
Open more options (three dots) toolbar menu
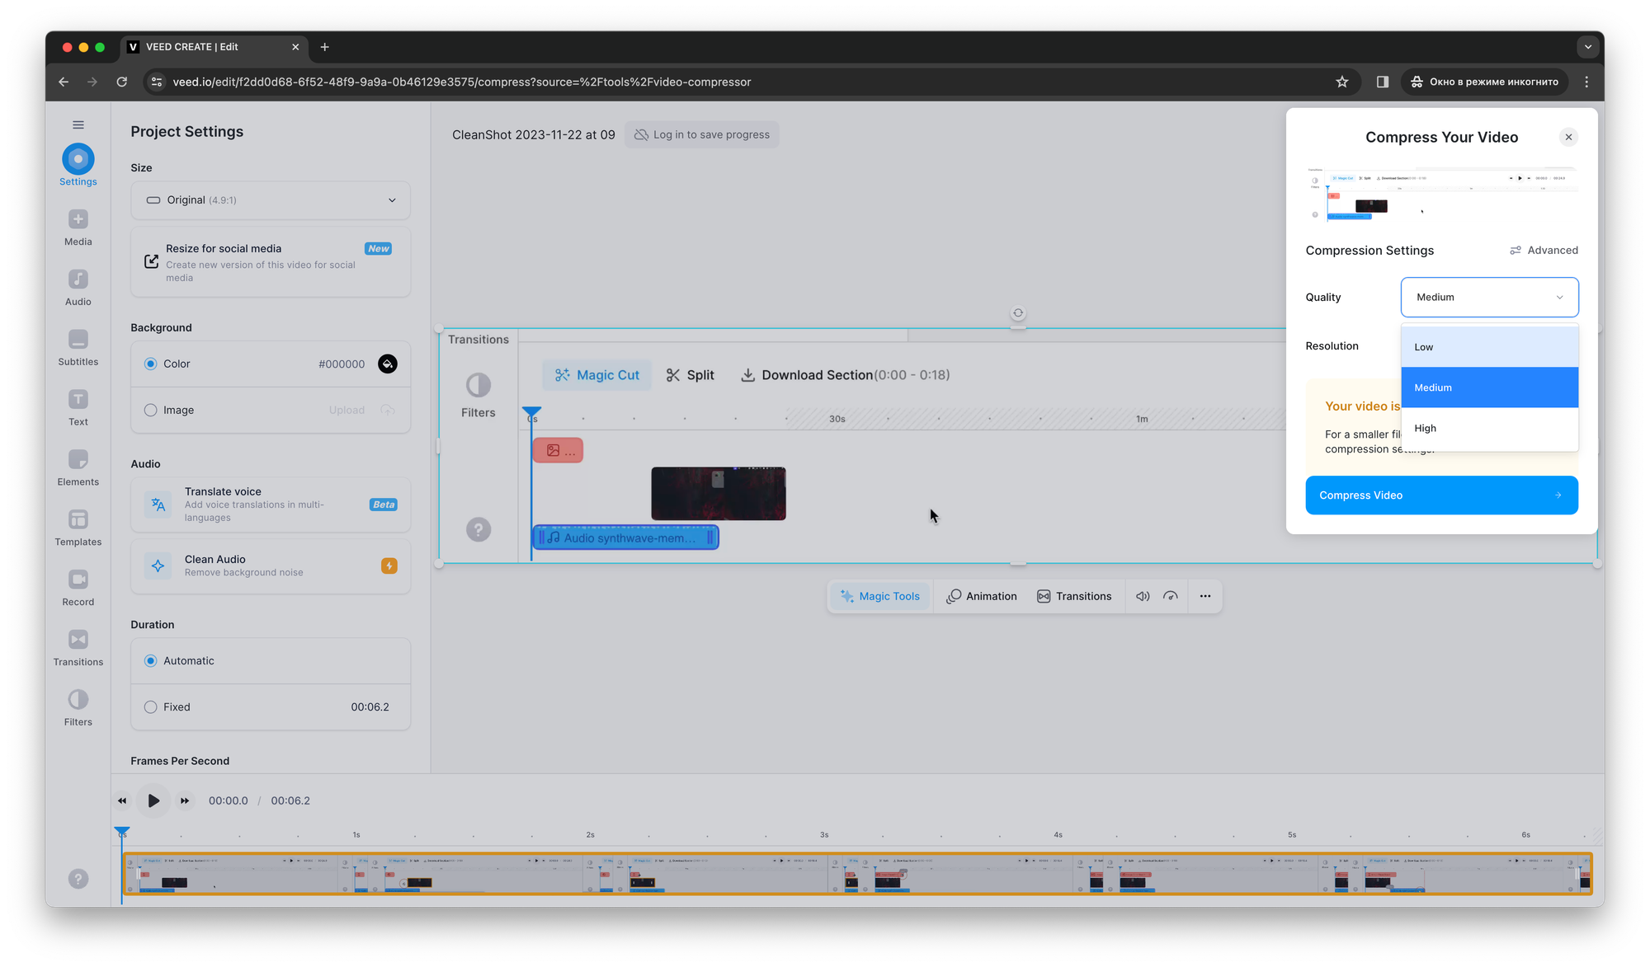1205,596
